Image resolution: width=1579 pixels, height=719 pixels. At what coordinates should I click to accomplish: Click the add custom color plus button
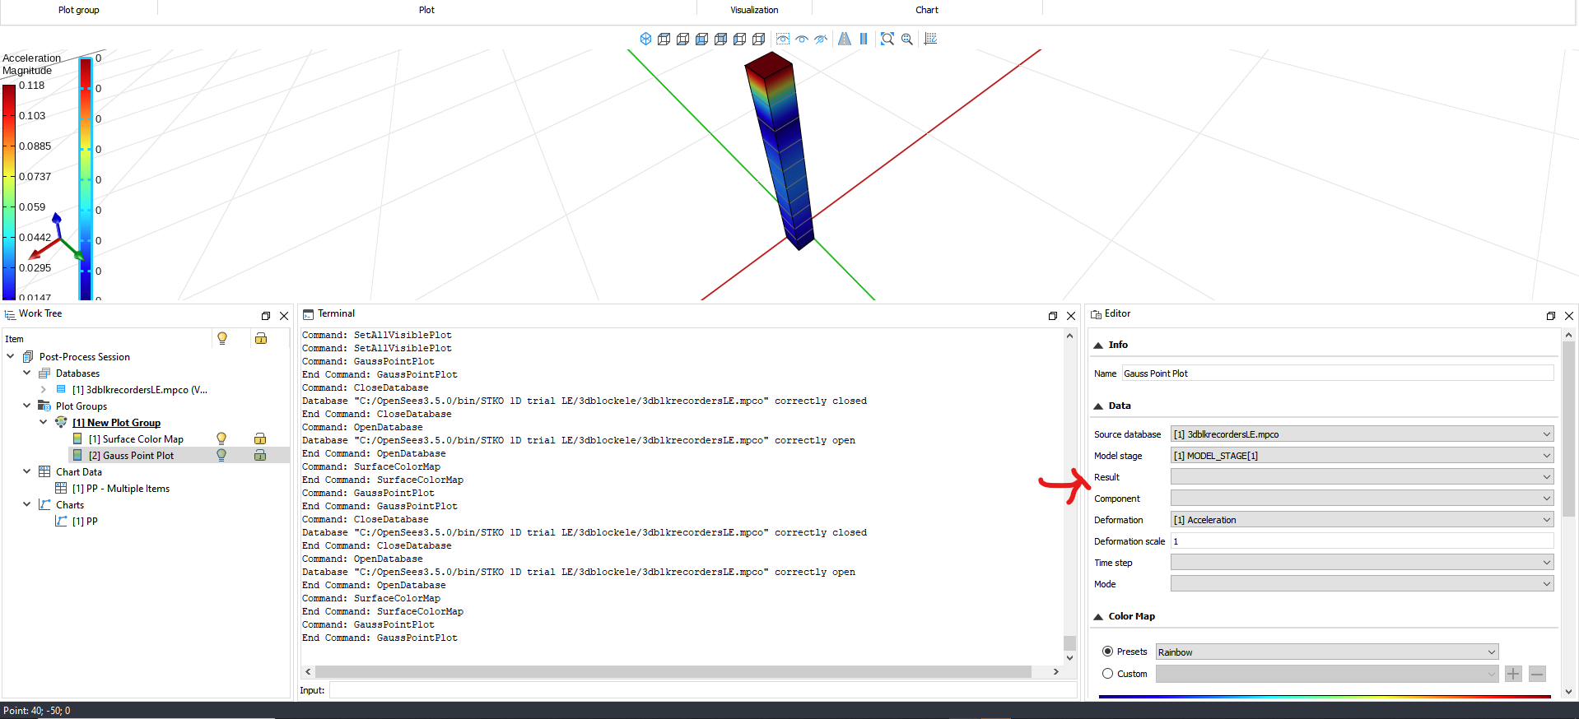point(1513,674)
